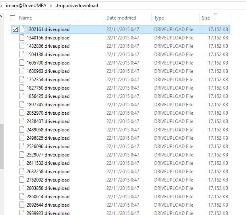
Task: Click file name 2526096.driveupload
Action: [x=48, y=147]
